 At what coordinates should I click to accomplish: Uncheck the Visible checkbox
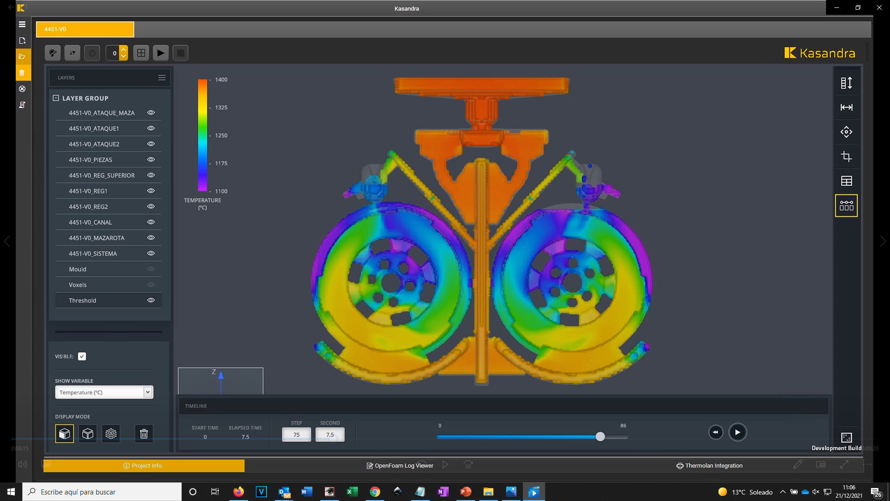tap(82, 356)
